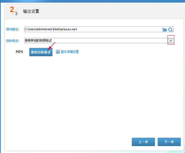Click the orange 2/3 step indicator
The height and width of the screenshot is (153, 185).
[14, 12]
